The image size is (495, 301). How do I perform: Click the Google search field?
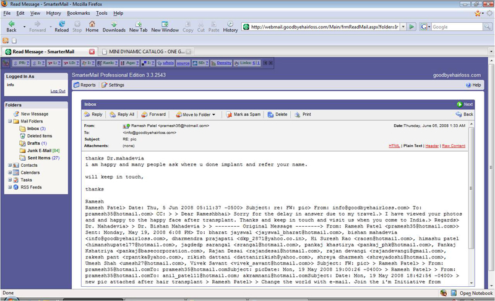pyautogui.click(x=457, y=27)
